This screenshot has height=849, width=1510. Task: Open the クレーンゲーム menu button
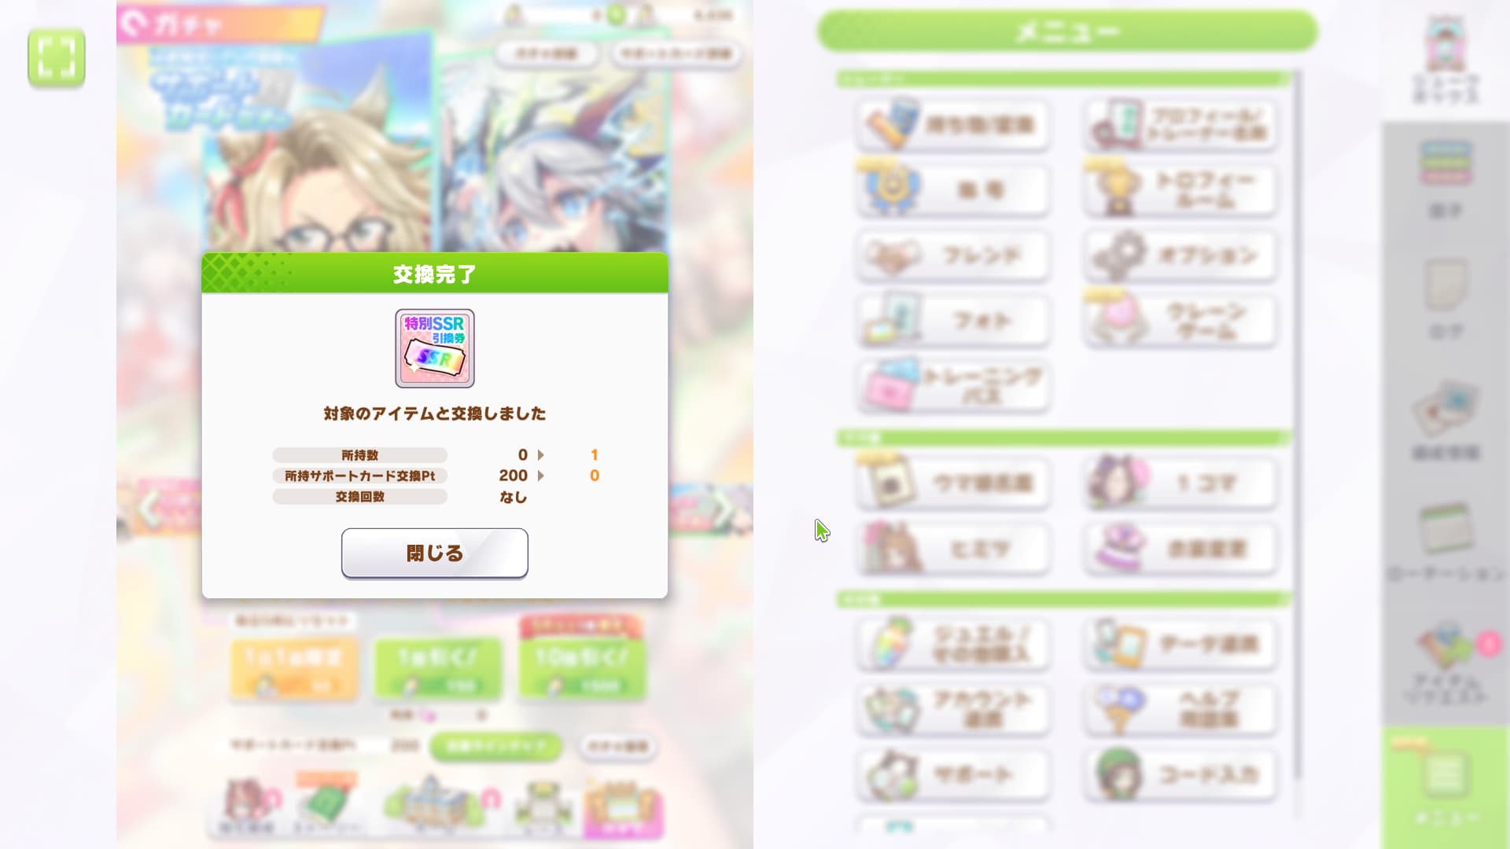click(1180, 321)
